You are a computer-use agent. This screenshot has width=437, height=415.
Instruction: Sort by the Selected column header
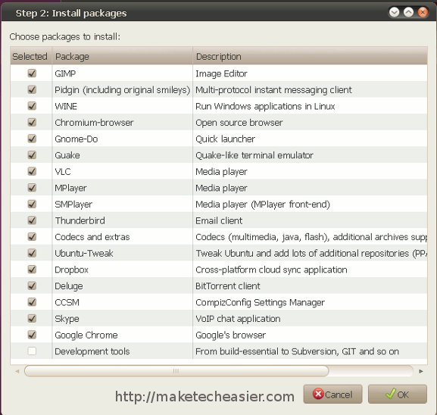[x=31, y=56]
